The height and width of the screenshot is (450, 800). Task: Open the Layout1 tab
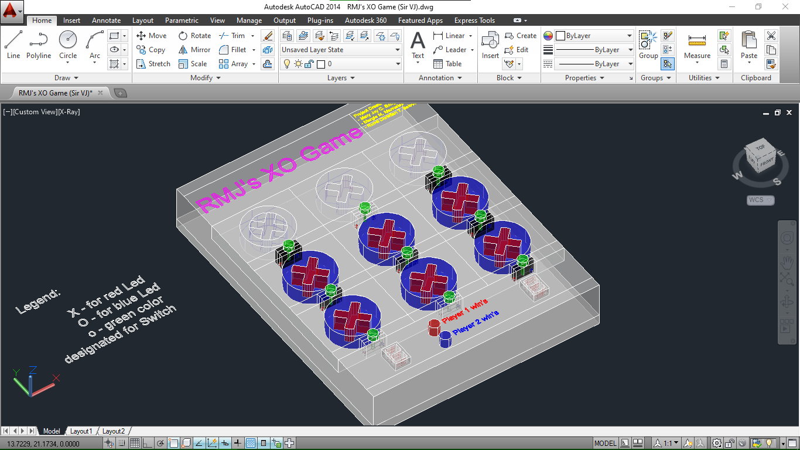81,431
